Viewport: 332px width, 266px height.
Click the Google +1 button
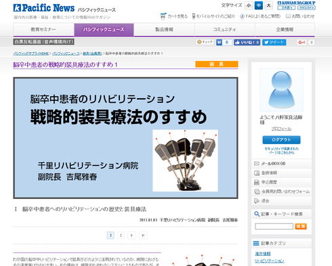tap(302, 43)
